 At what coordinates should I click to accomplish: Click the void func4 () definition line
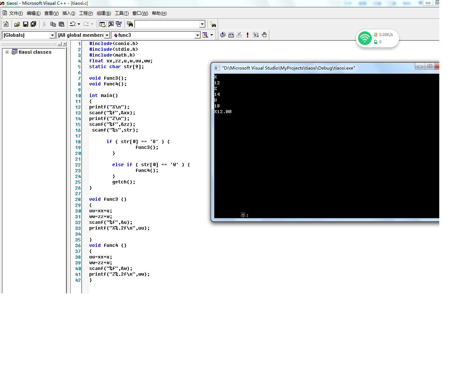tap(108, 245)
